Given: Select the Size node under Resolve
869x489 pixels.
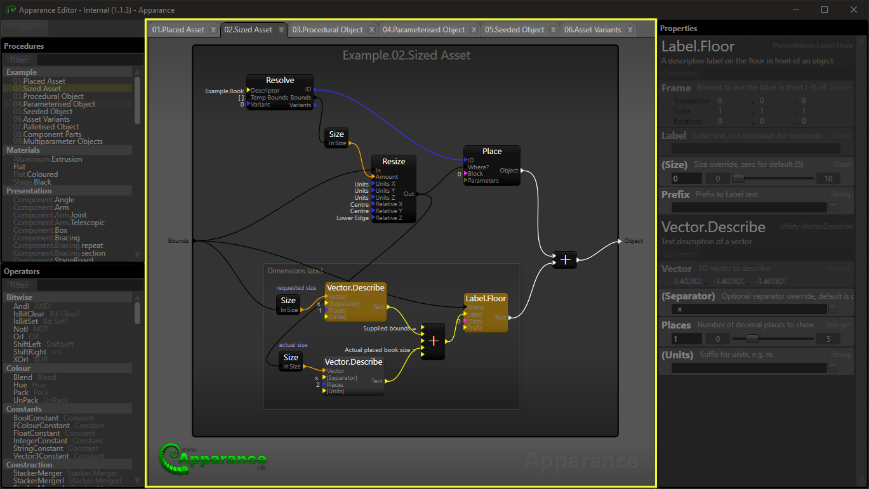Looking at the screenshot, I should (x=336, y=134).
